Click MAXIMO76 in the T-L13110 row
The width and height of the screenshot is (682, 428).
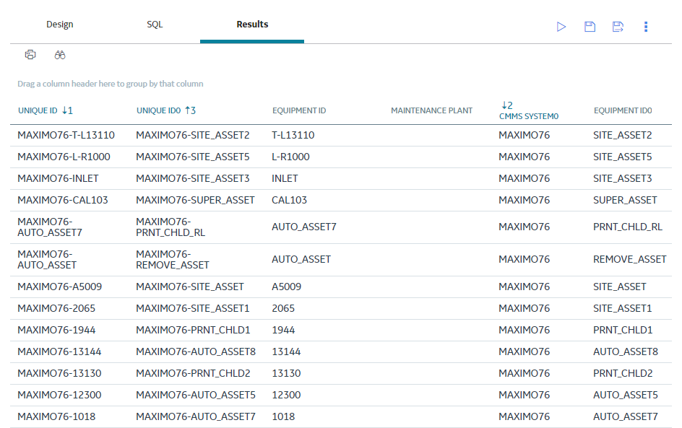(524, 135)
